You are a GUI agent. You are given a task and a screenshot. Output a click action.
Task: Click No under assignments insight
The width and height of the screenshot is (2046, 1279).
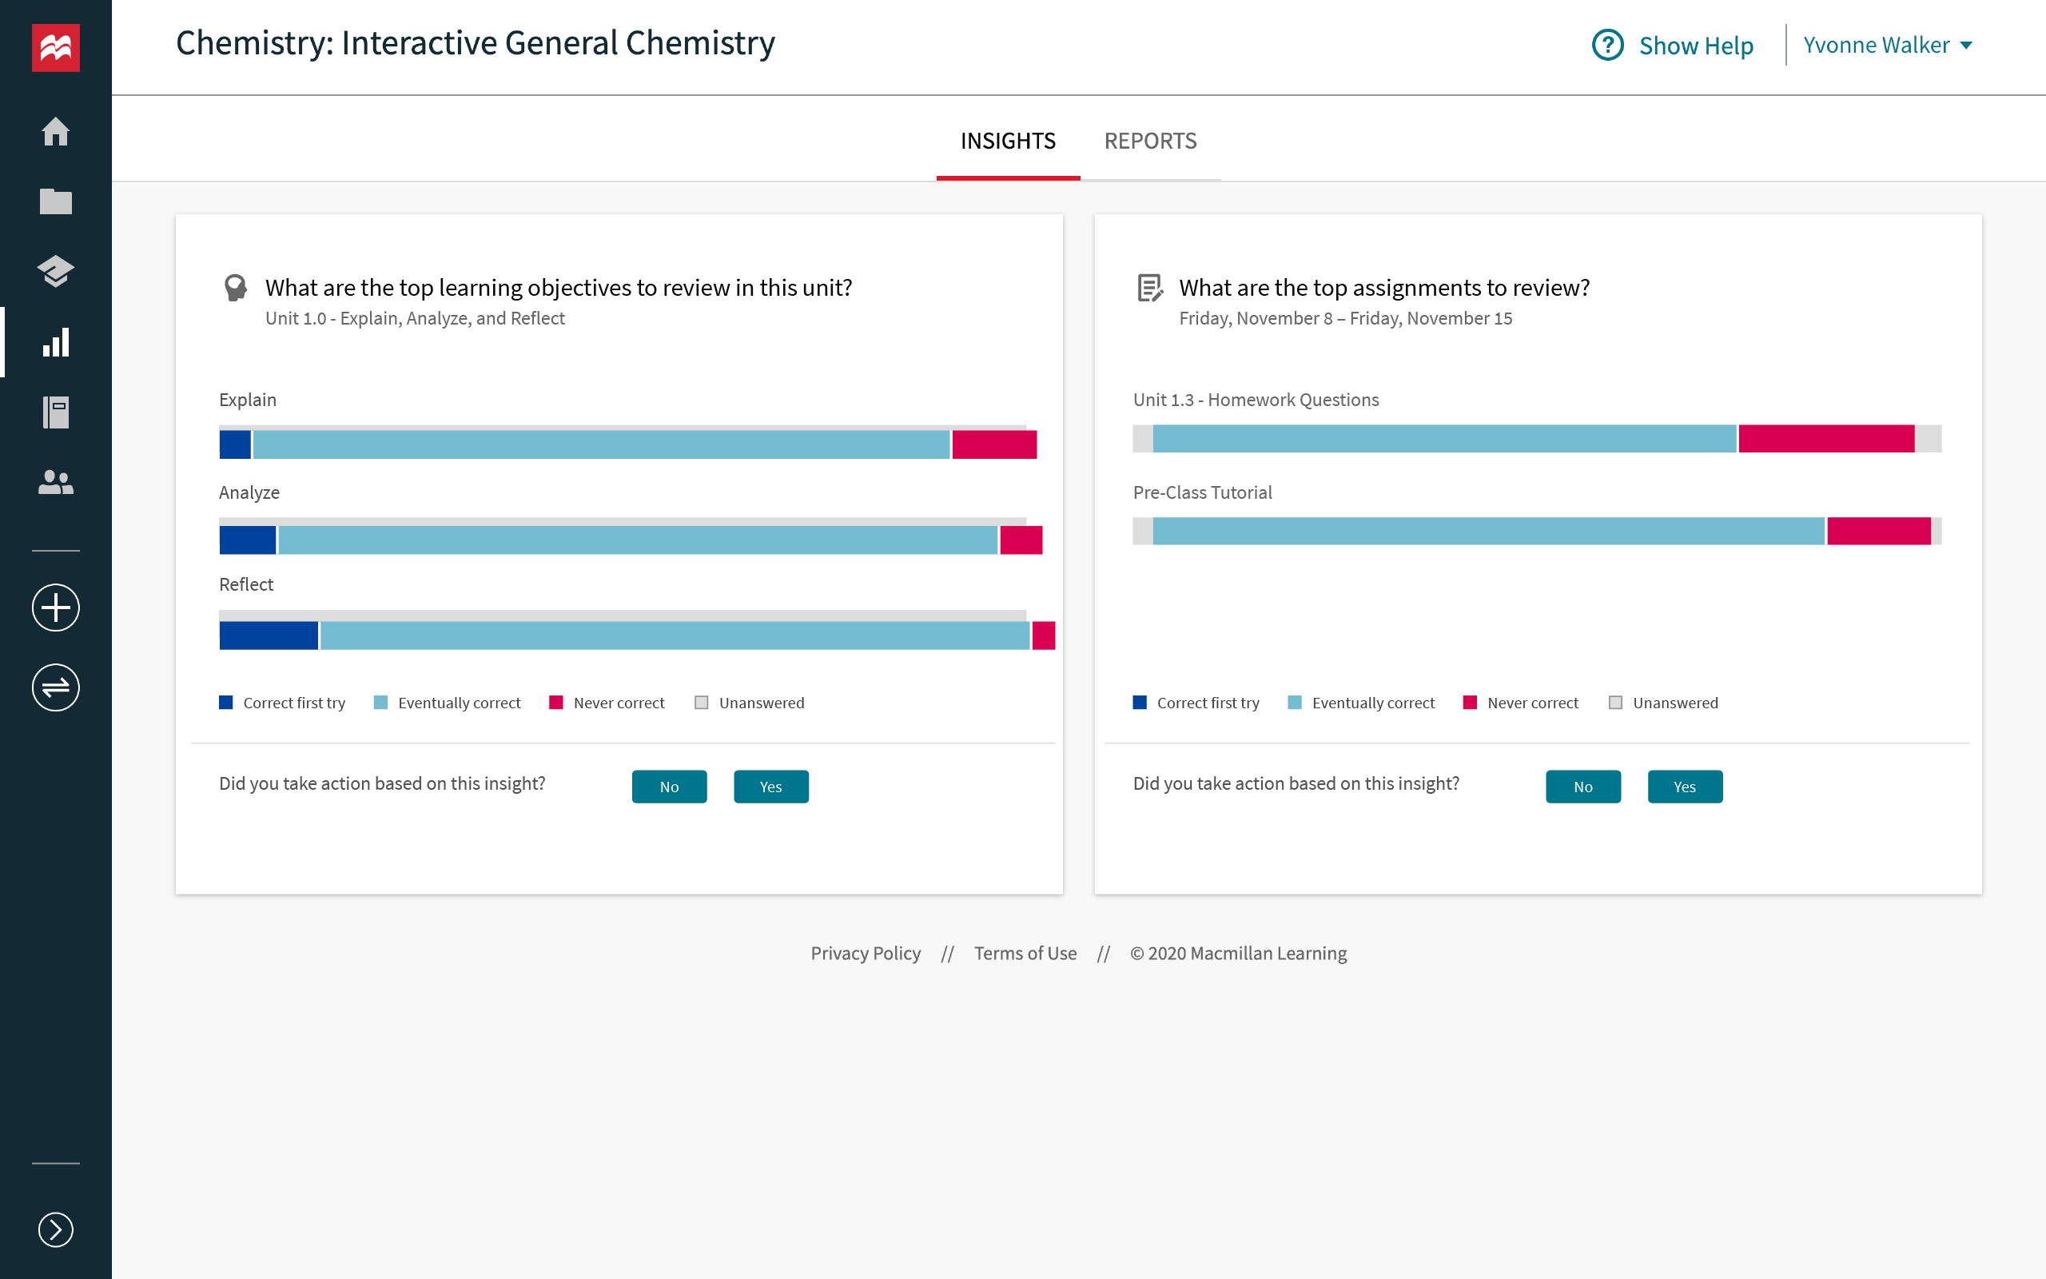pyautogui.click(x=1582, y=787)
